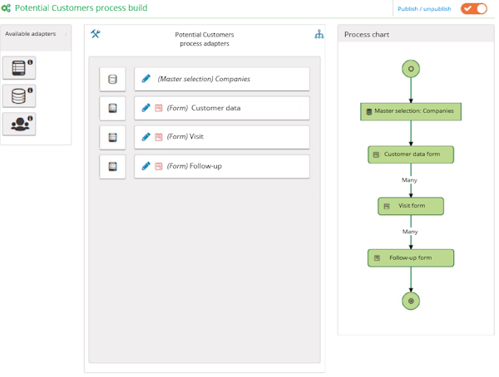Select the database adapter in Available adapters
499x377 pixels.
point(19,95)
